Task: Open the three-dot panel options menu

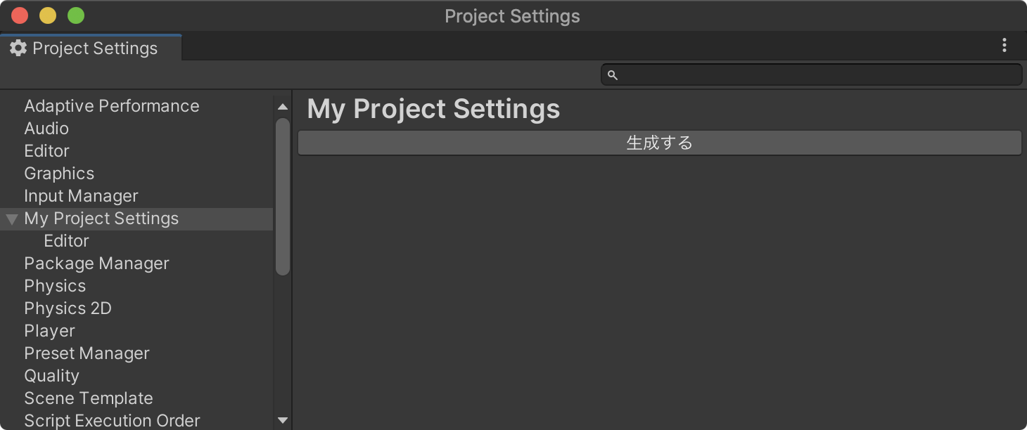Action: (1004, 46)
